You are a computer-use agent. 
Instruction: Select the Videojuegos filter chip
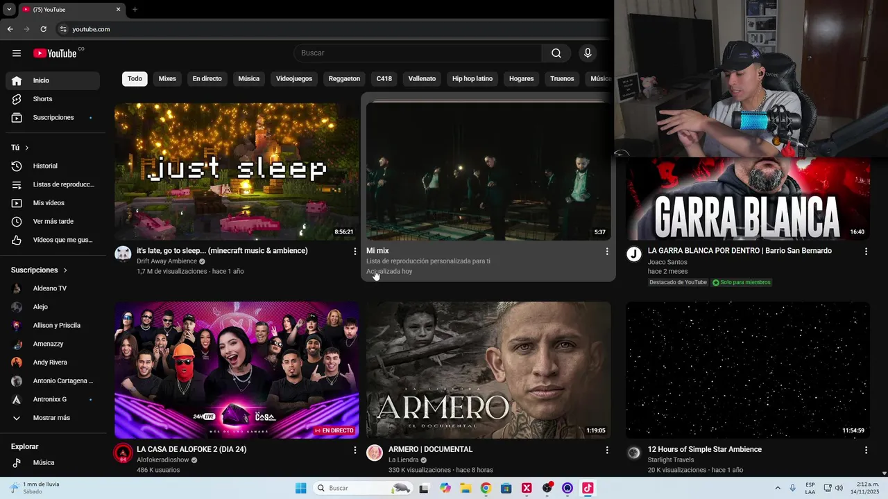(294, 79)
